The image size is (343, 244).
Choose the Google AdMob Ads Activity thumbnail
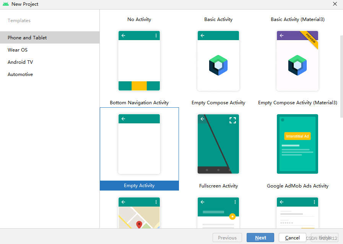click(297, 144)
